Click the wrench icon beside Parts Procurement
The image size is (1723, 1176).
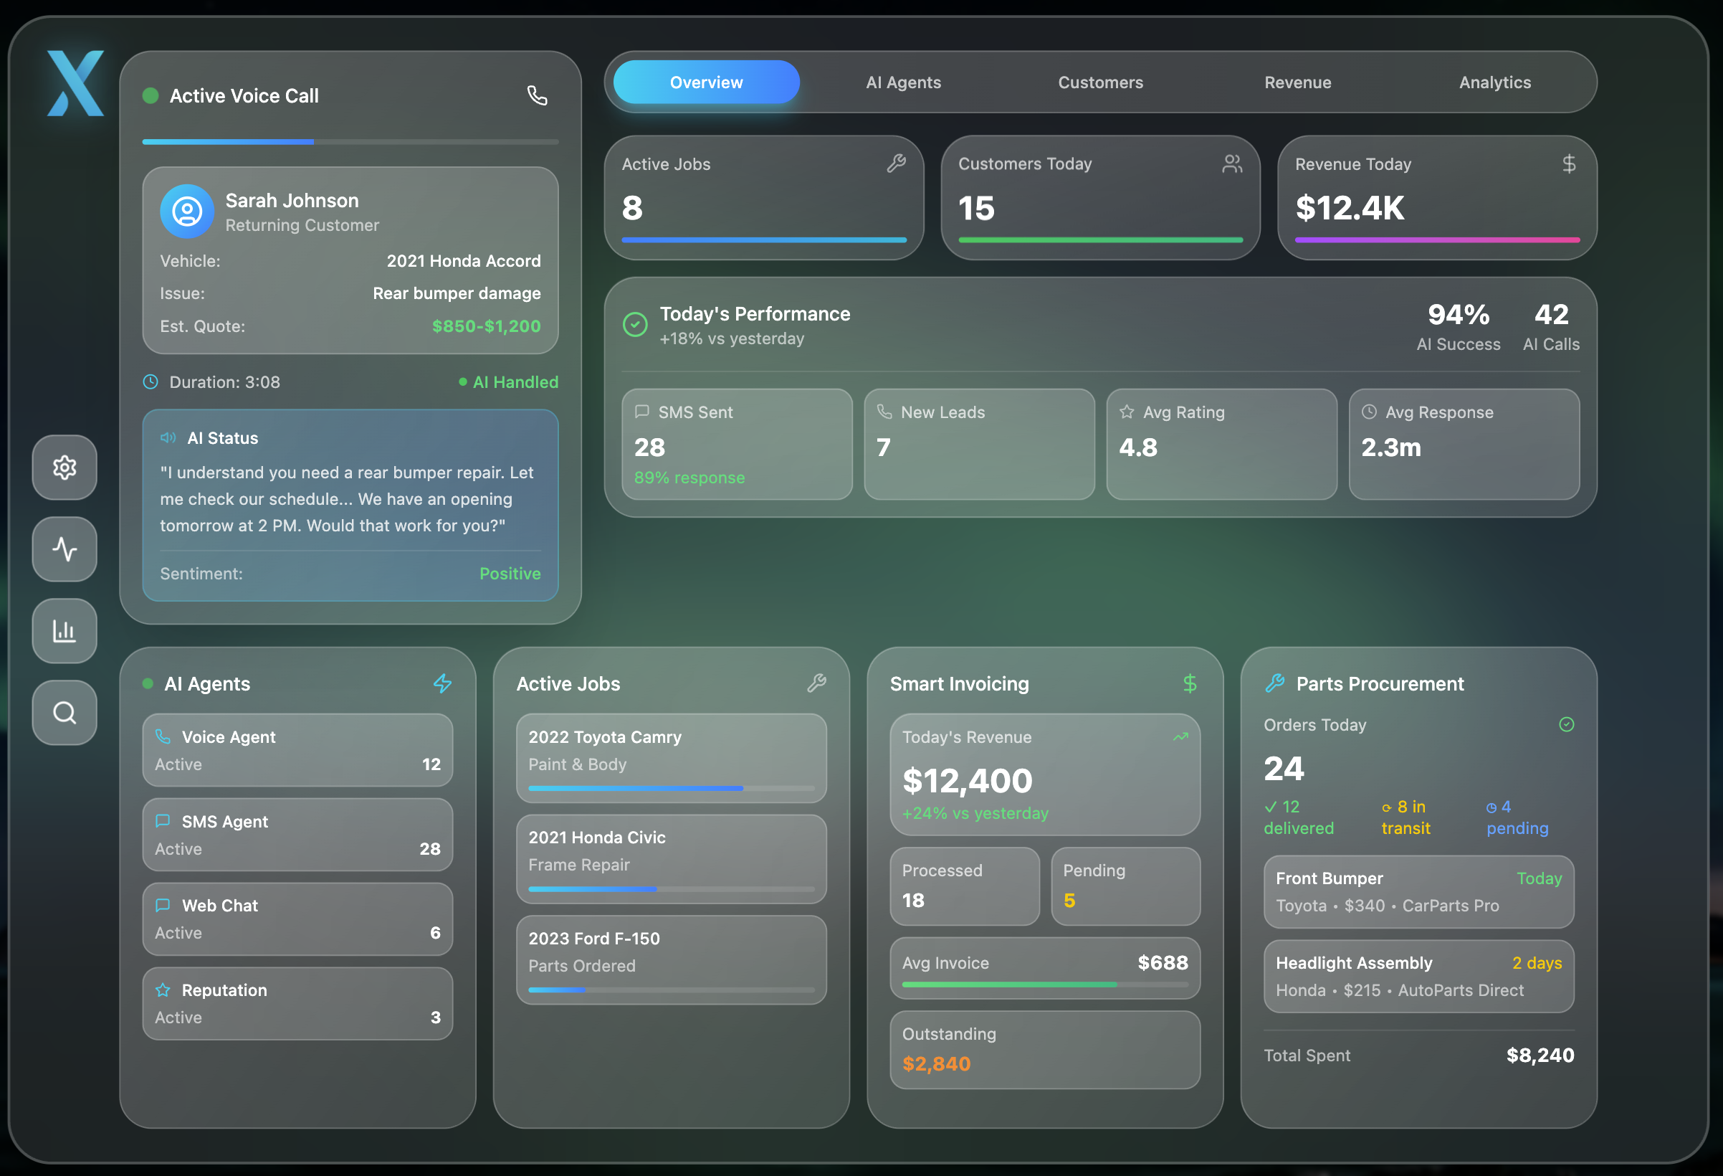pyautogui.click(x=1274, y=683)
